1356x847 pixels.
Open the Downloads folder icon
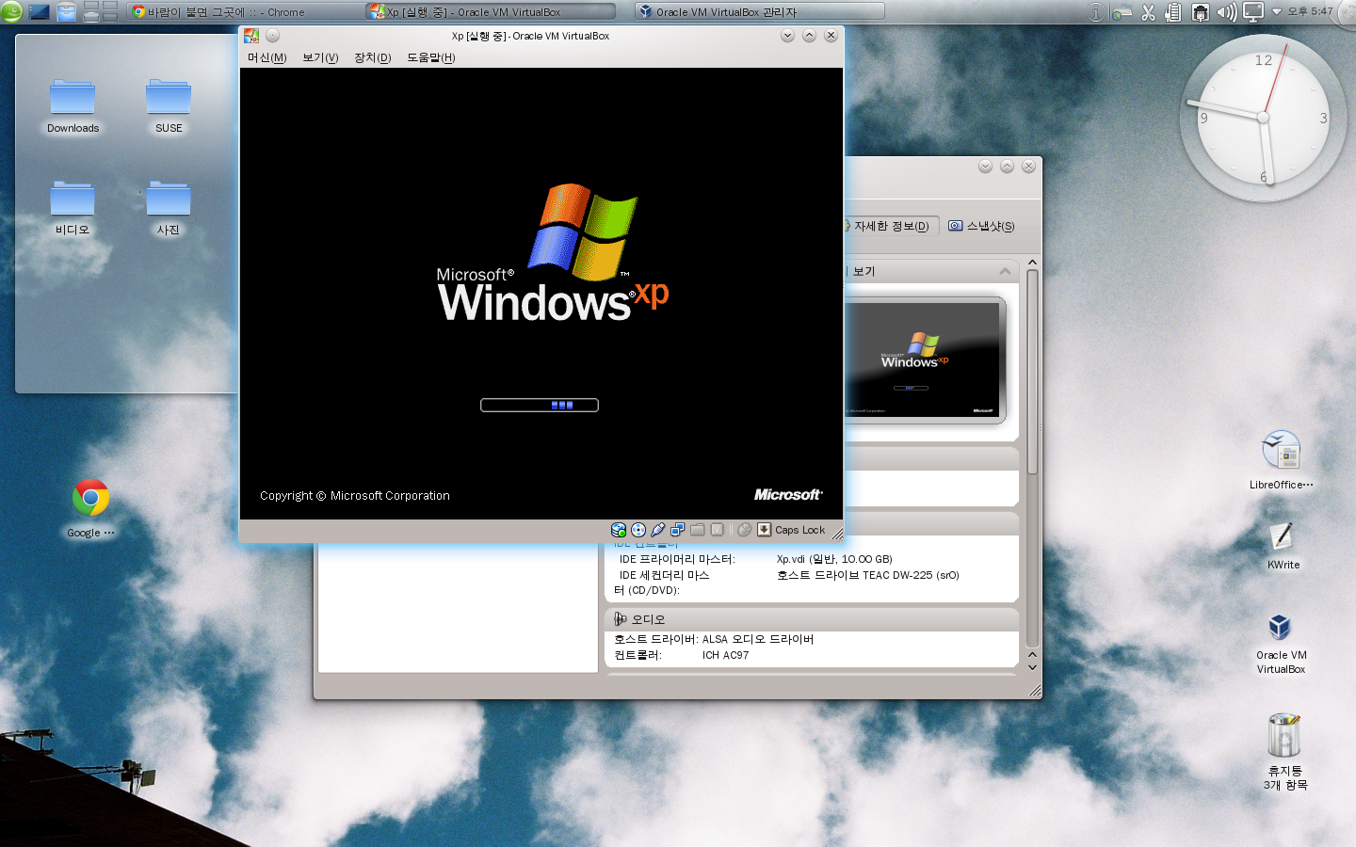(x=73, y=106)
